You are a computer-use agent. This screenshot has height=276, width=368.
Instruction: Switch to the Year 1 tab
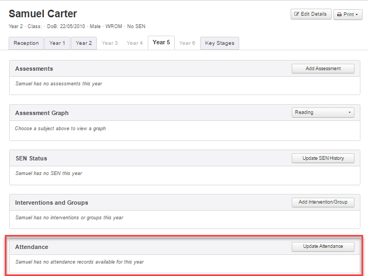57,43
